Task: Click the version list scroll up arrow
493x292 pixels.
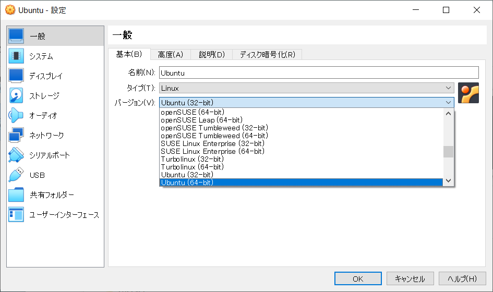Action: coord(448,114)
